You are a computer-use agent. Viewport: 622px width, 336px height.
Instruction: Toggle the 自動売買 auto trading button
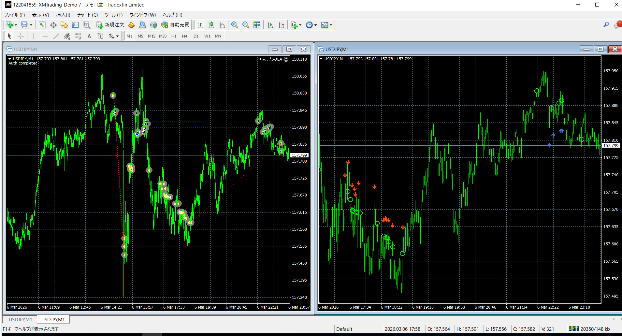pyautogui.click(x=176, y=25)
